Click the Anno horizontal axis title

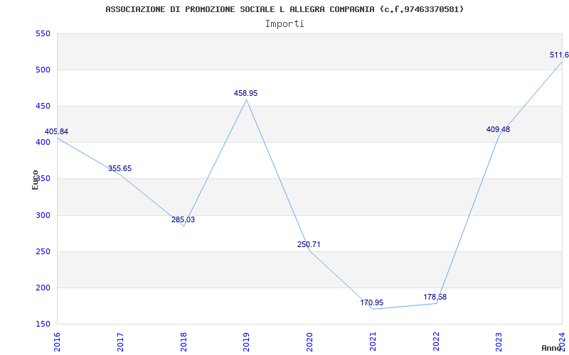click(x=551, y=348)
